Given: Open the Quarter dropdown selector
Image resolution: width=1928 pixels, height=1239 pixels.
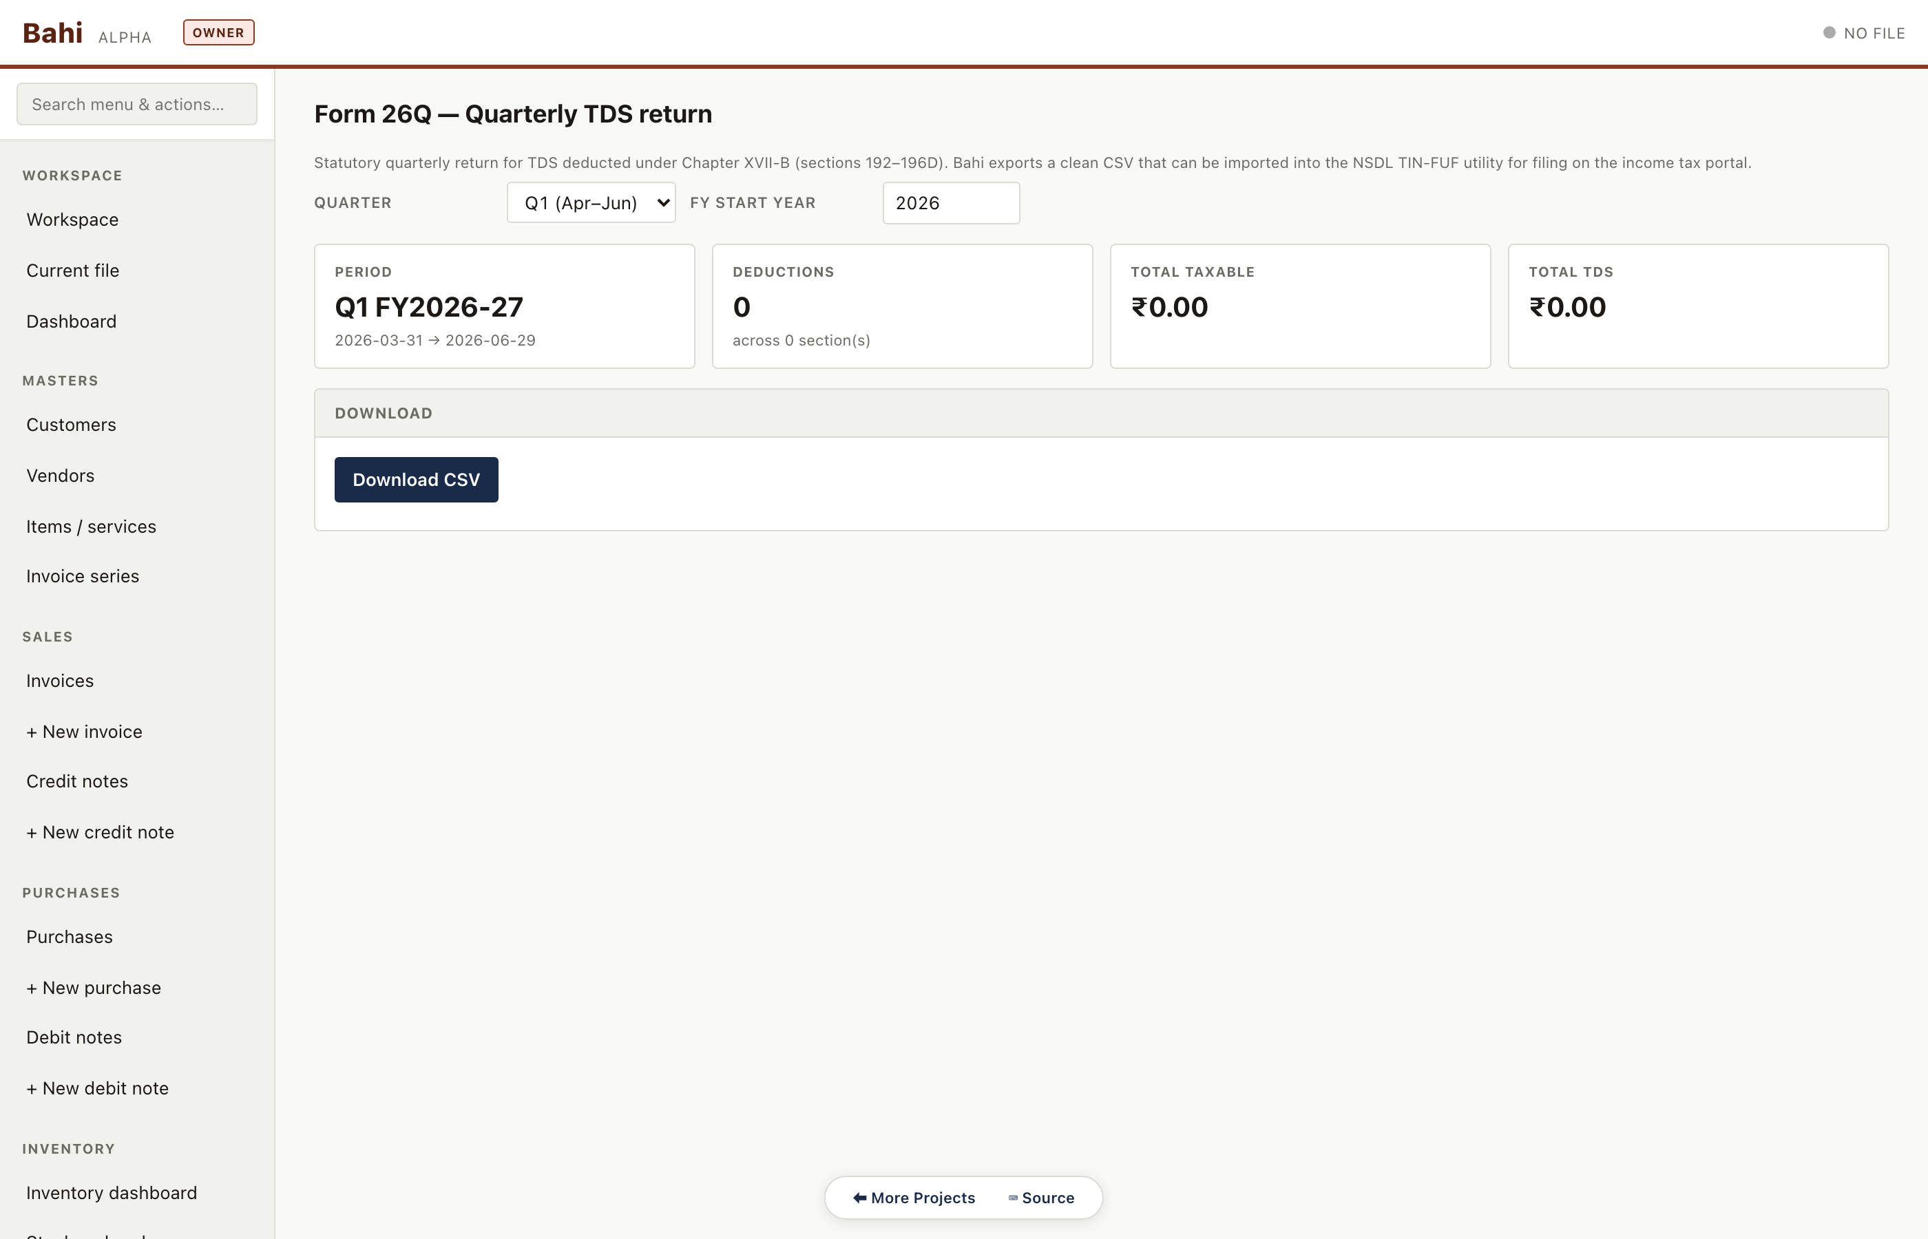Looking at the screenshot, I should coord(591,203).
